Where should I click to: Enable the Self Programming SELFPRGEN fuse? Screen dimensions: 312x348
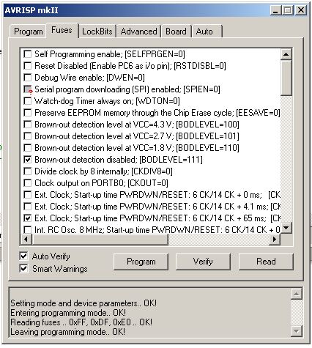pyautogui.click(x=28, y=54)
